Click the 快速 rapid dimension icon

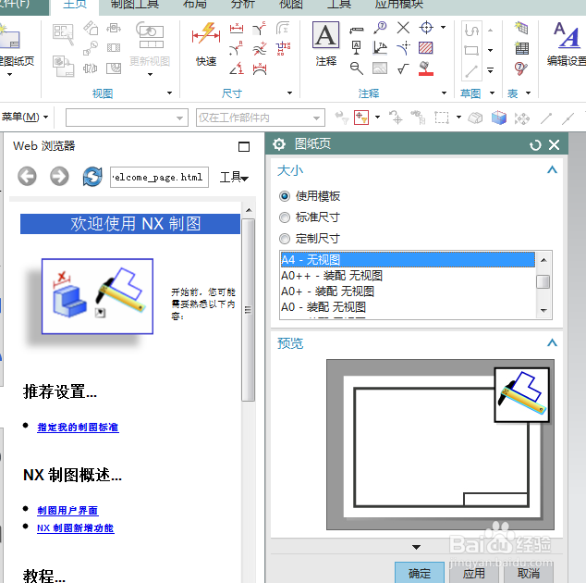[206, 34]
